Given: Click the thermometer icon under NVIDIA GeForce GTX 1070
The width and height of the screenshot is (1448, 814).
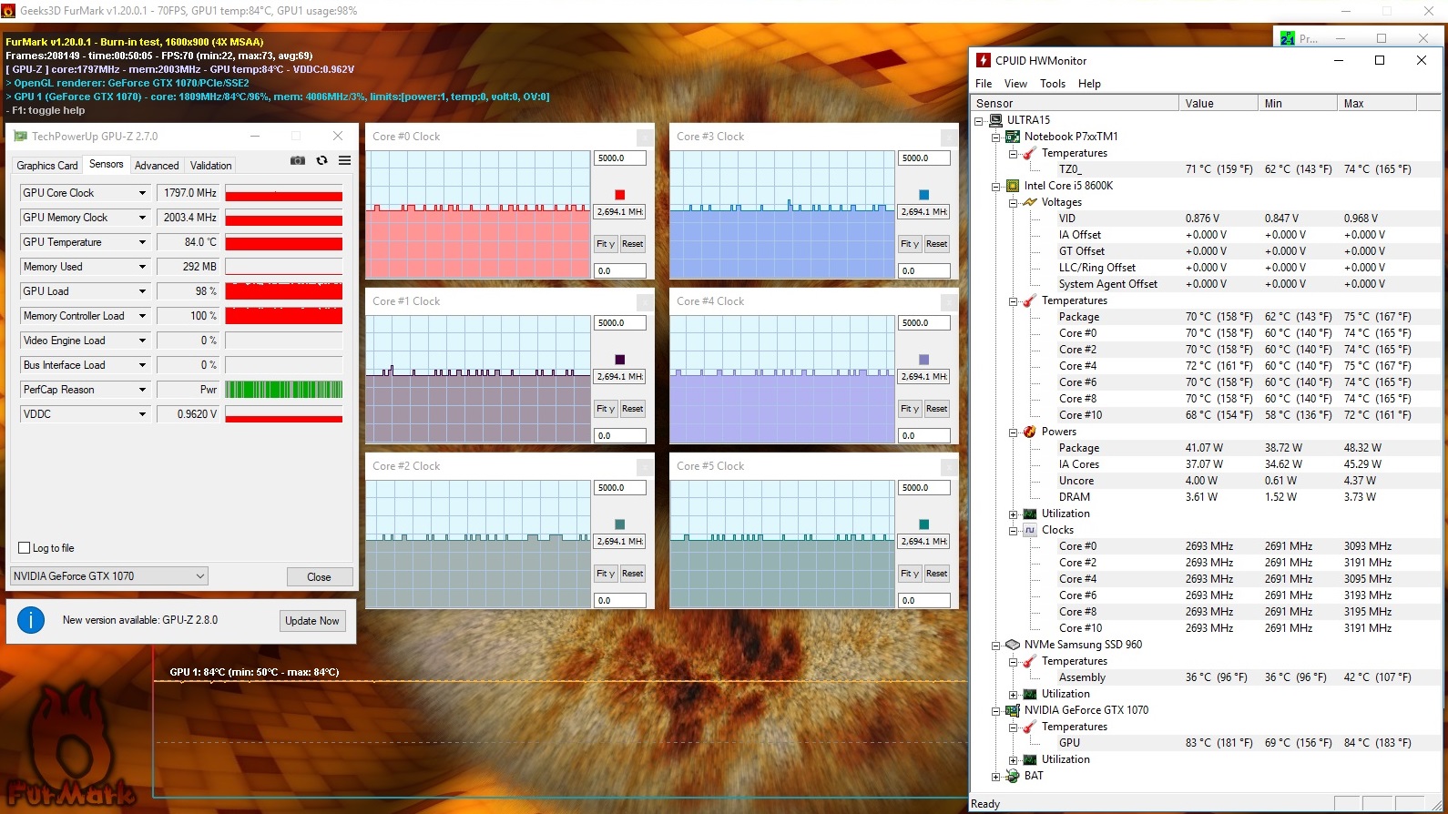Looking at the screenshot, I should click(x=1030, y=727).
